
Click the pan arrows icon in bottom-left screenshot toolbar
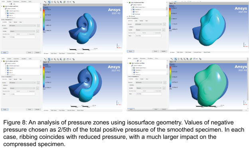52,59
